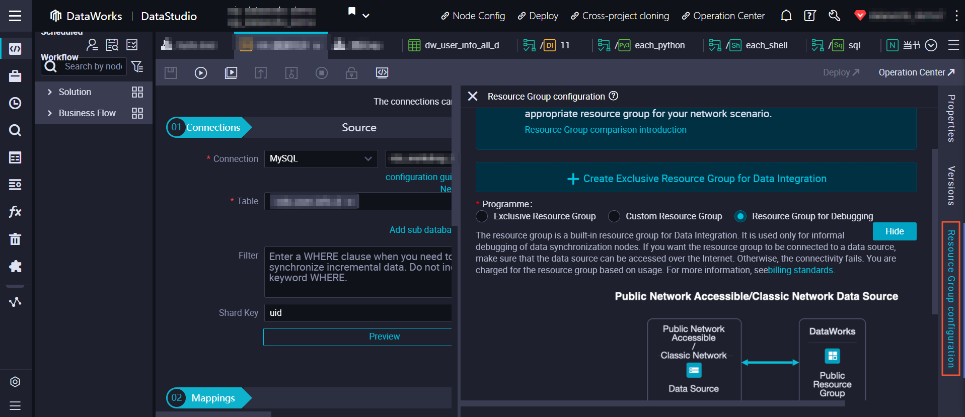Open the dropdown arrow next to bookmark
Viewport: 965px width, 417px height.
pyautogui.click(x=366, y=16)
